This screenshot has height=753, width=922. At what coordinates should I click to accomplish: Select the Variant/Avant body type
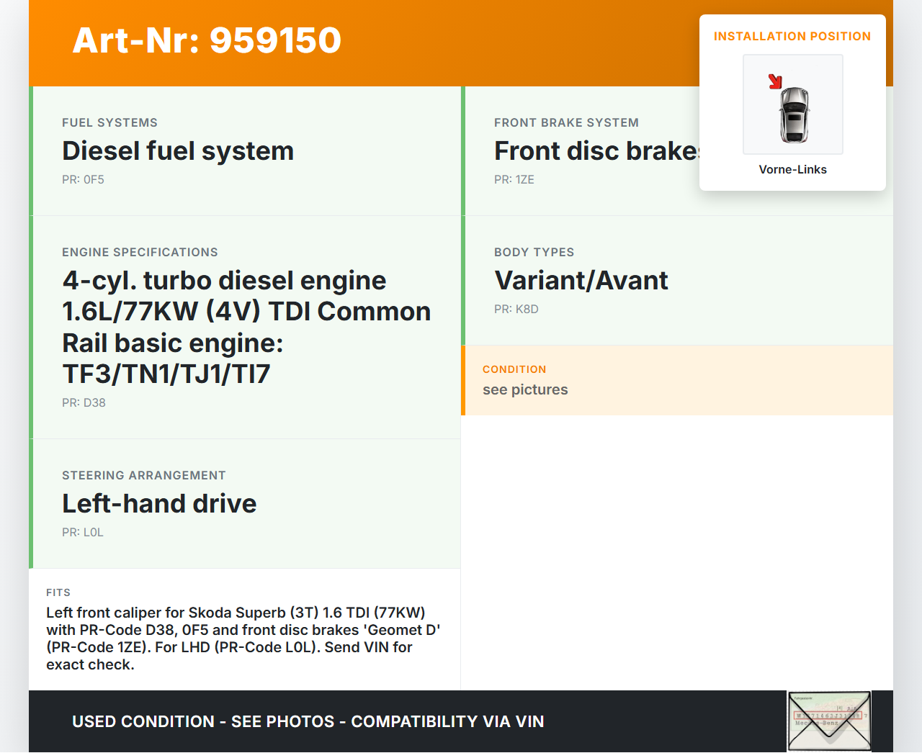coord(581,281)
